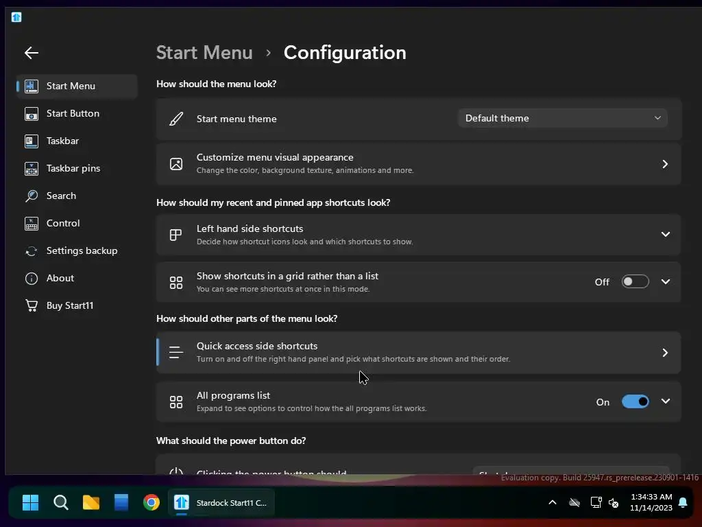The height and width of the screenshot is (527, 702).
Task: Show hidden icons in system tray
Action: (x=553, y=502)
